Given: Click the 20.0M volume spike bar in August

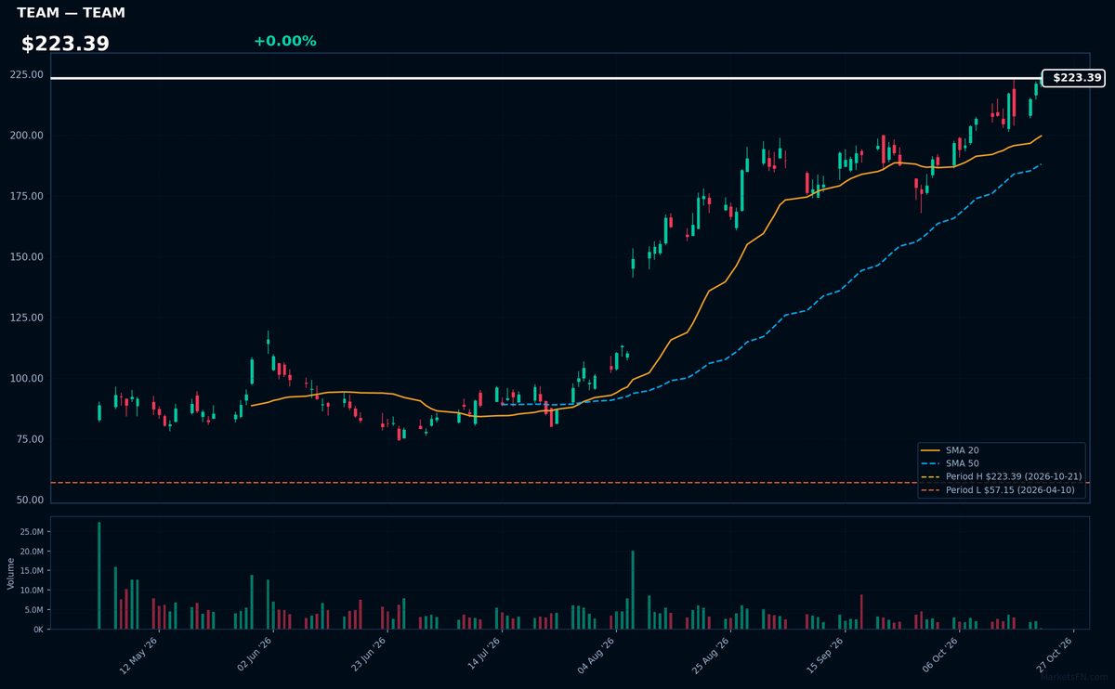Looking at the screenshot, I should point(633,590).
